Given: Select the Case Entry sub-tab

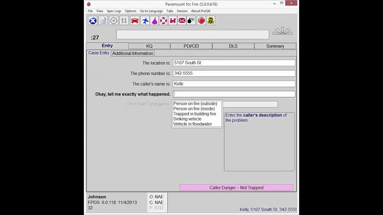Looking at the screenshot, I should click(x=99, y=53).
